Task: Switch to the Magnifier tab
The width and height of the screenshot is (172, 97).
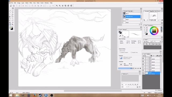Action: tap(152, 11)
